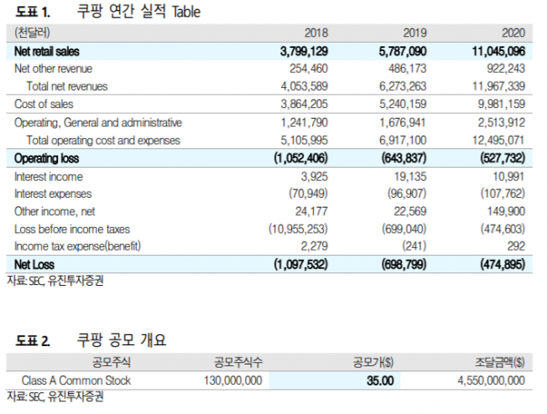Click the 'Cost of sales' label
Viewport: 547px width, 414px height.
pos(44,104)
